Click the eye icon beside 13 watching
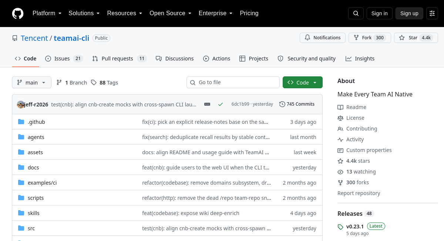The width and height of the screenshot is (444, 241). coord(340,172)
